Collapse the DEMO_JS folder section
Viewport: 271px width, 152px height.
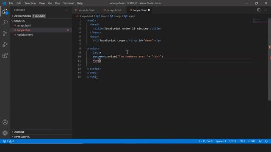point(12,21)
